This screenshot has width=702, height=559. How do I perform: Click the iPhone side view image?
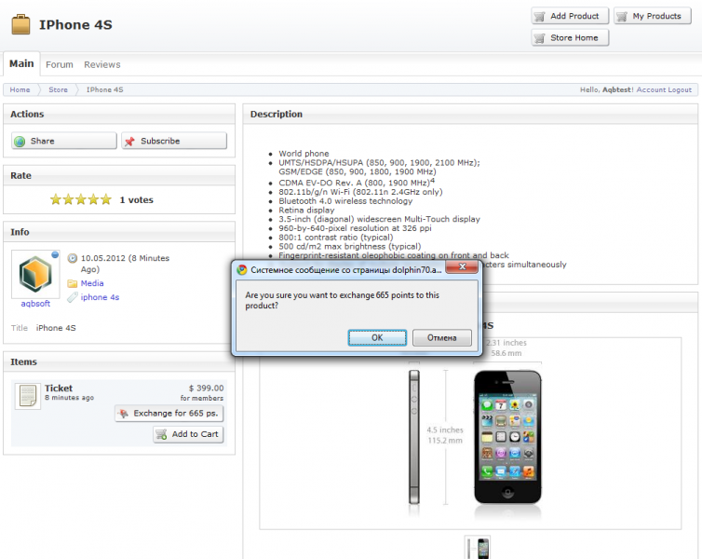point(414,437)
